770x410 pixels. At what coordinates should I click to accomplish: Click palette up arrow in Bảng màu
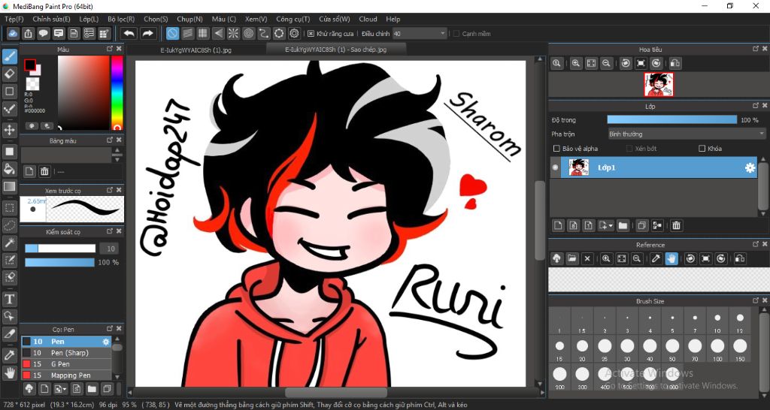pos(117,151)
